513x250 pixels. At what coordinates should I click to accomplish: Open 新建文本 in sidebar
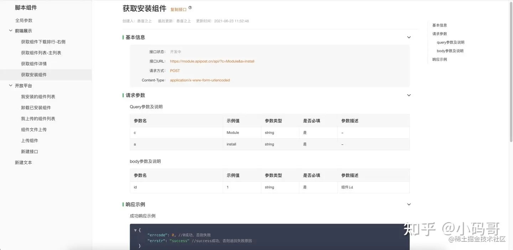[x=24, y=163]
